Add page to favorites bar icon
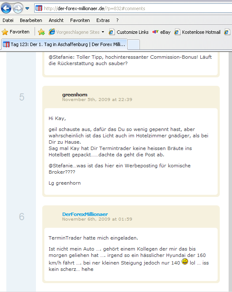Viewport: 232px width, 292px height. coord(41,32)
